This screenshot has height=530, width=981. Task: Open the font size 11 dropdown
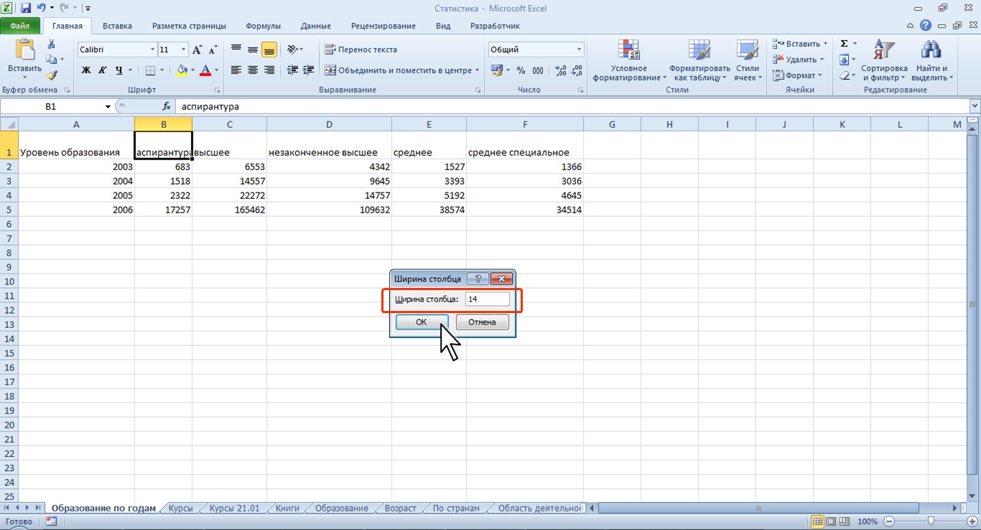coord(184,50)
